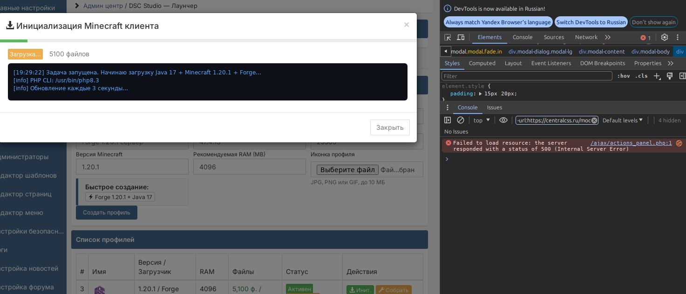This screenshot has width=686, height=294.
Task: Open the Event Listeners tab
Action: (551, 63)
